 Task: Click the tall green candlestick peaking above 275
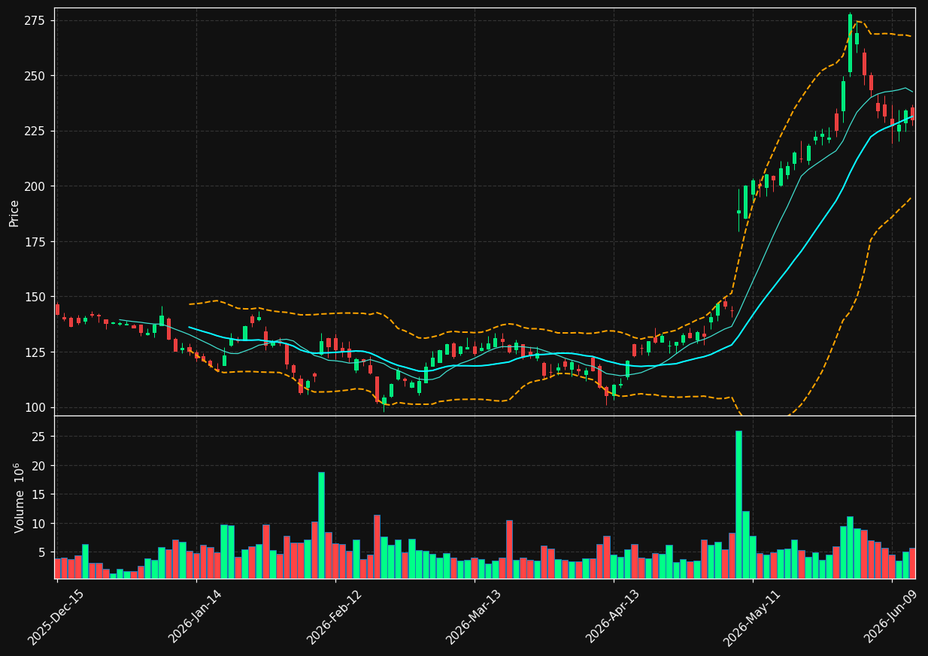[x=850, y=43]
